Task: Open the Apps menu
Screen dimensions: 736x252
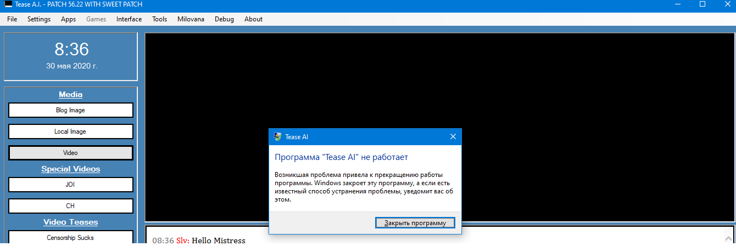Action: (x=69, y=19)
